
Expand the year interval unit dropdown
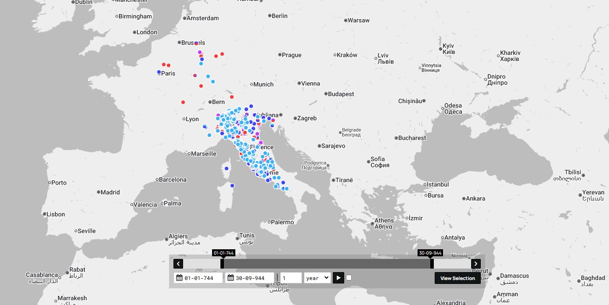(317, 278)
